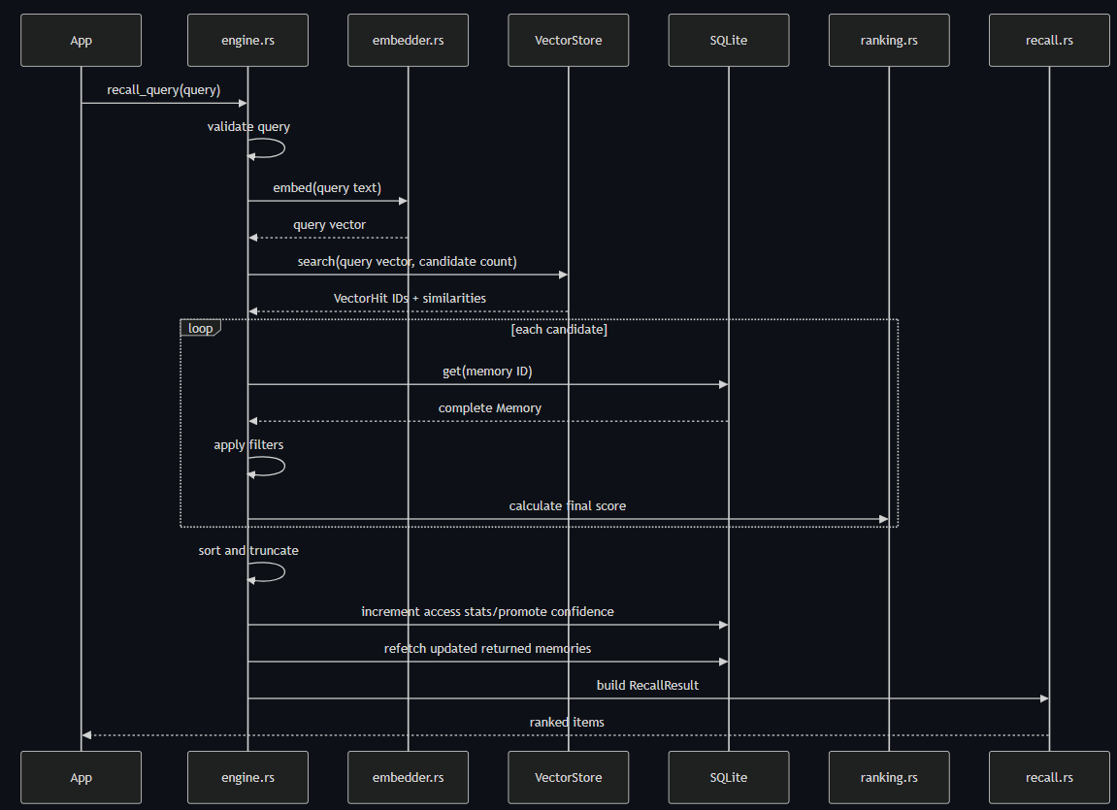
Task: Click the self-loop arrow under 'validate query'
Action: pyautogui.click(x=267, y=148)
